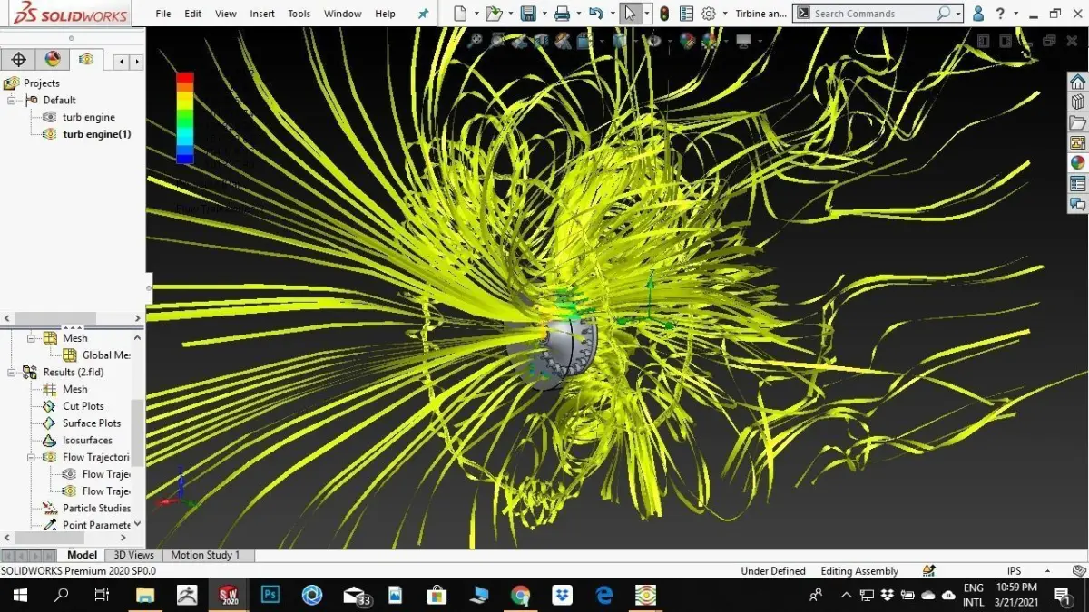This screenshot has width=1089, height=612.
Task: Collapse the Default configuration node
Action: [13, 100]
